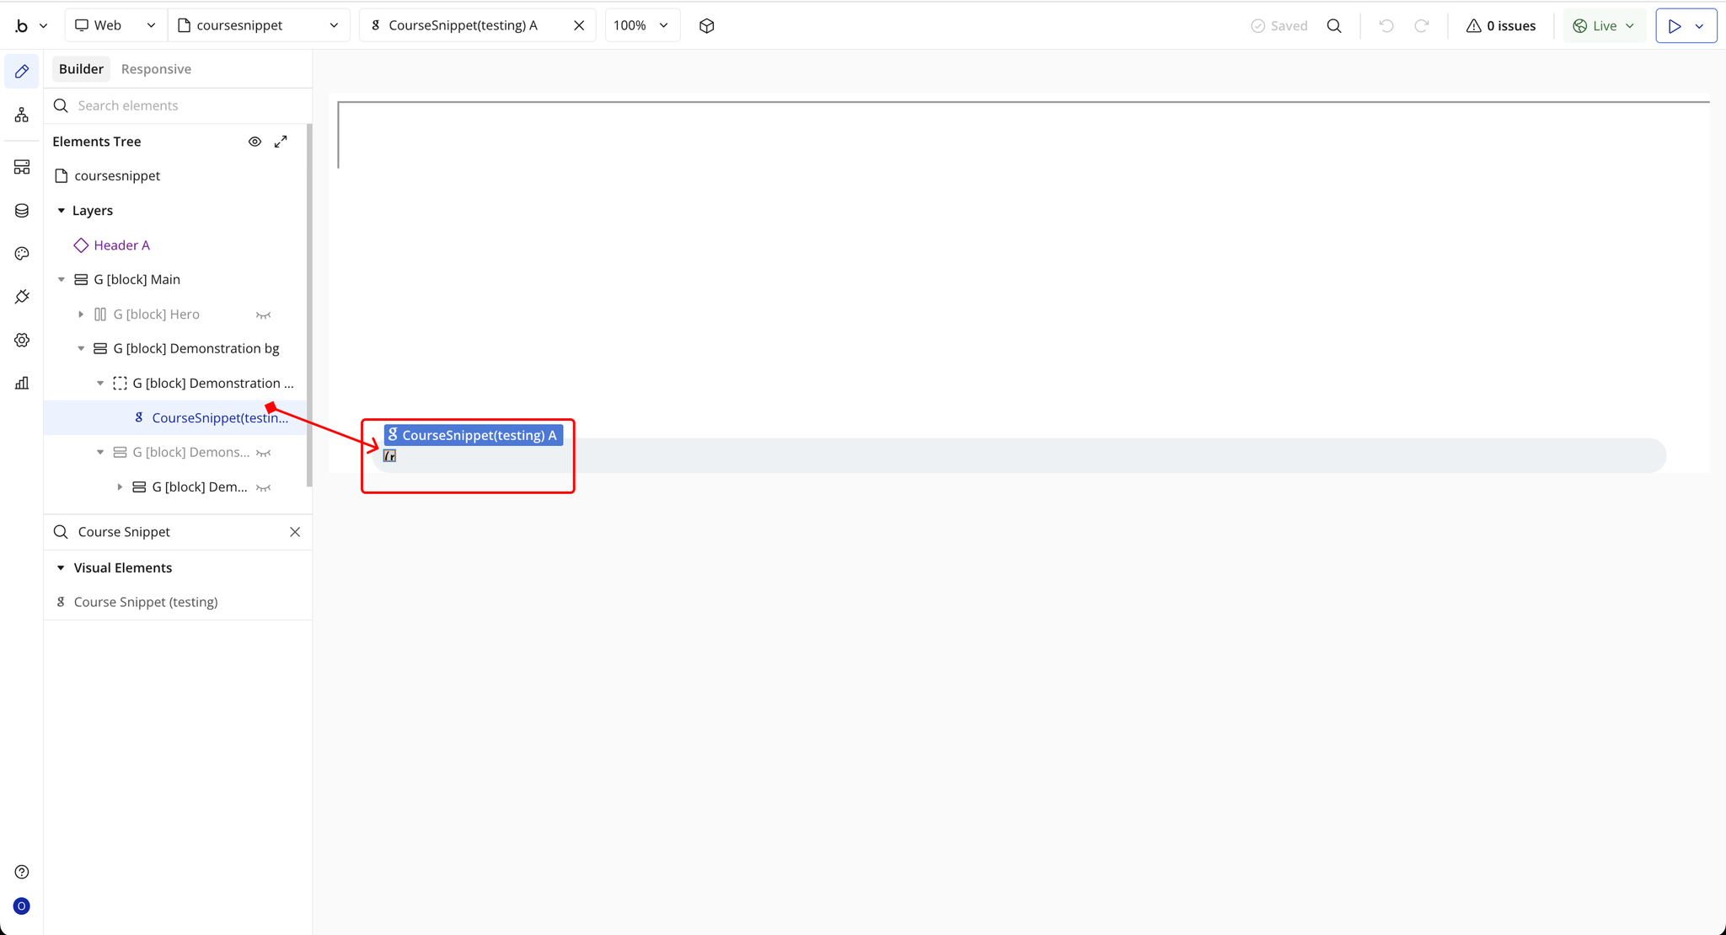Open the Logs chart icon
The image size is (1726, 935).
pyautogui.click(x=22, y=384)
